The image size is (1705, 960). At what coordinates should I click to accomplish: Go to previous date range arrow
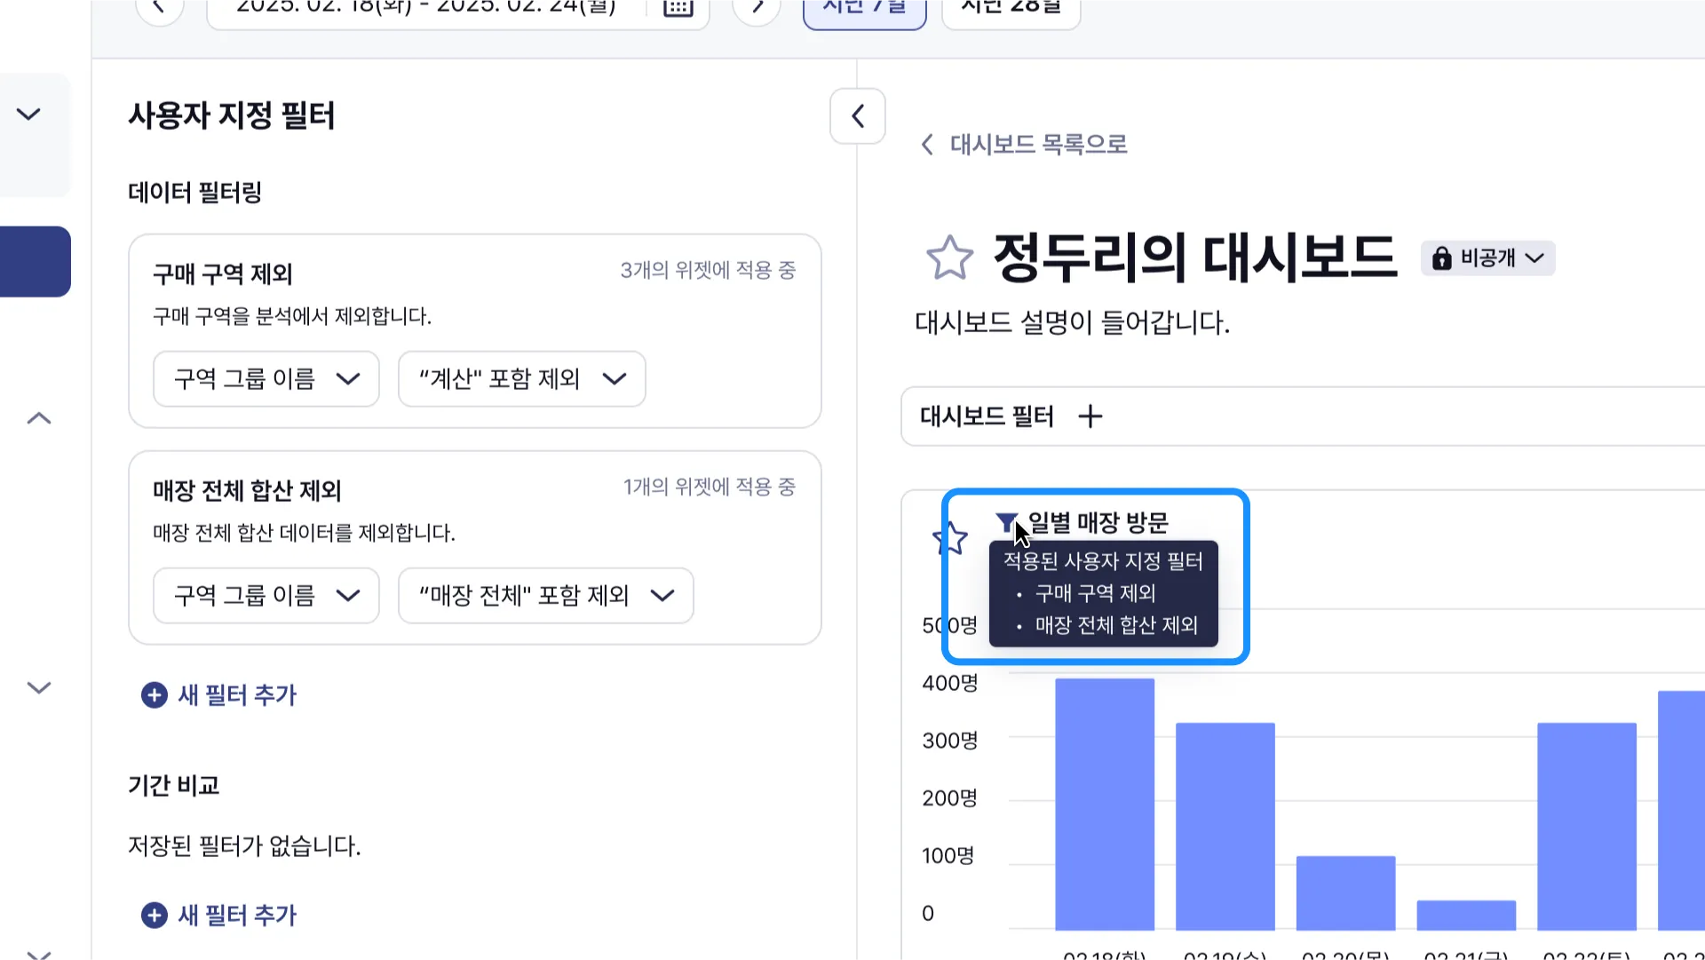coord(160,7)
